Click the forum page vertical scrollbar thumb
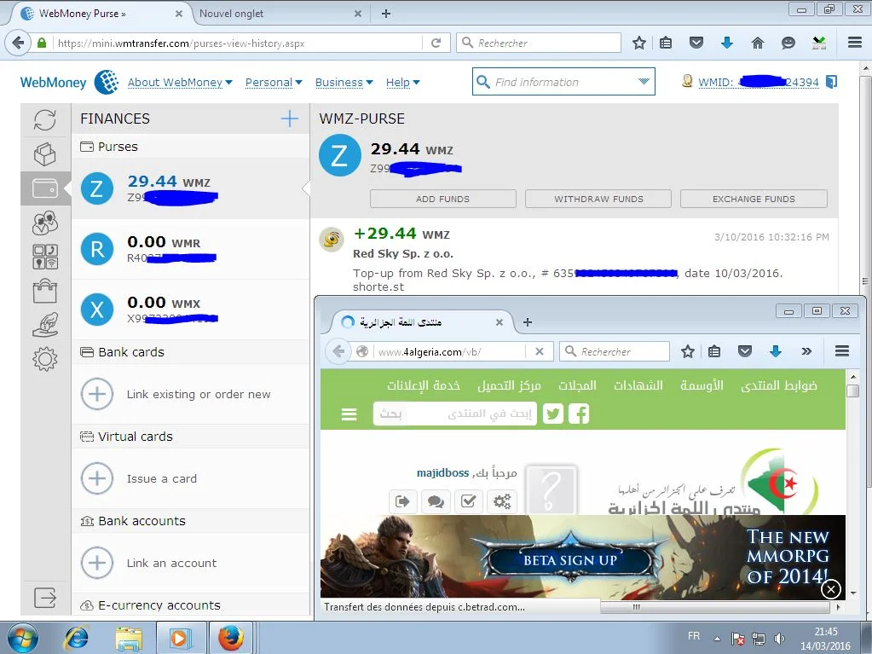 852,391
